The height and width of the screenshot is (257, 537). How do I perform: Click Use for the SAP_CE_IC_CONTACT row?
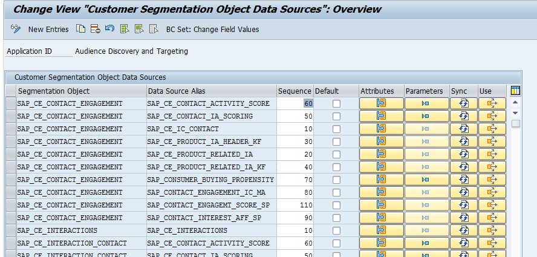click(x=492, y=129)
